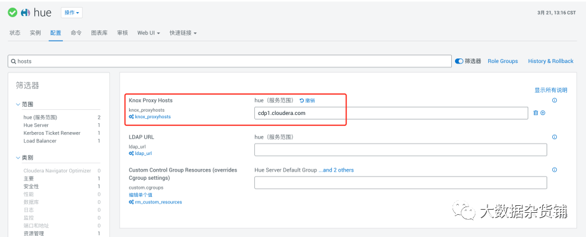The width and height of the screenshot is (586, 237).
Task: Open the Role Groups link
Action: click(503, 61)
